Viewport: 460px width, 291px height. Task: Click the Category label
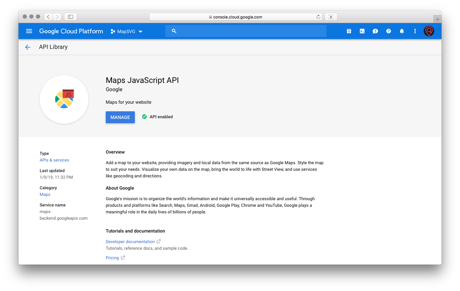pos(48,188)
